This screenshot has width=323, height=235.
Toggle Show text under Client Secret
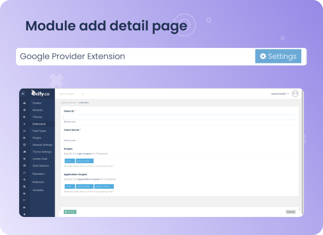[70, 140]
